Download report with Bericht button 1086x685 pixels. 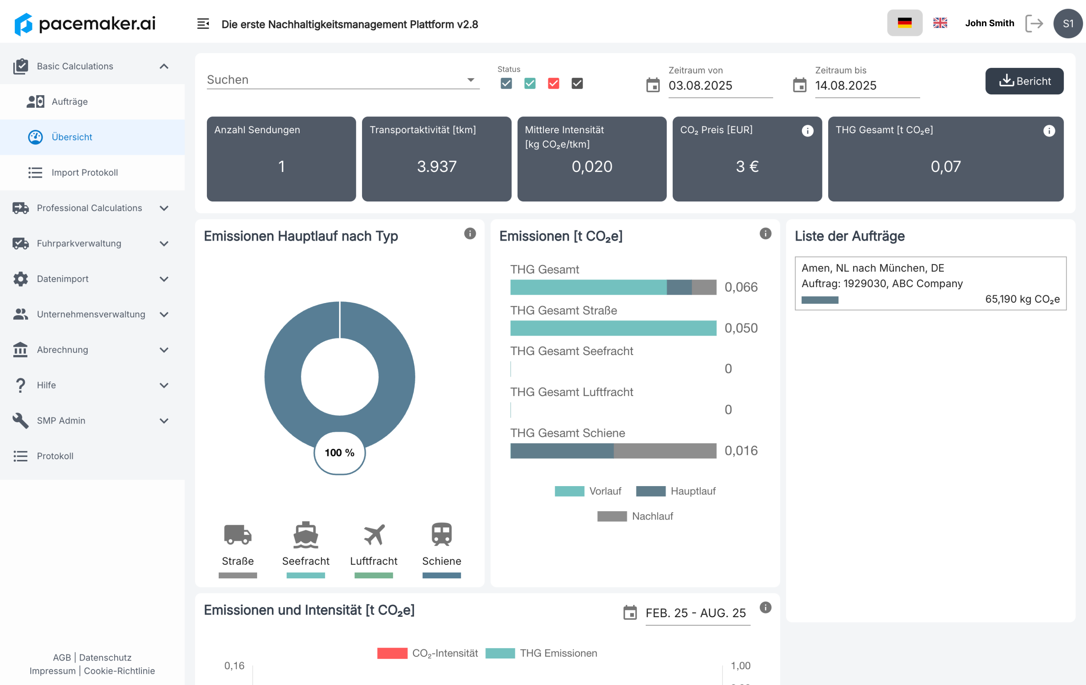pos(1024,81)
